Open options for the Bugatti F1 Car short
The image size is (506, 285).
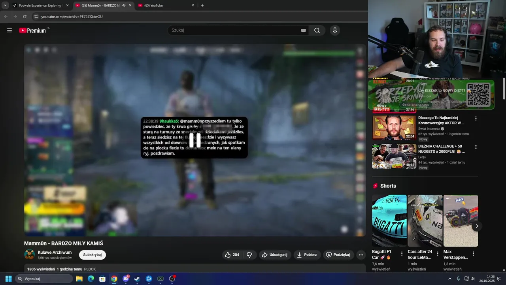coord(402,254)
